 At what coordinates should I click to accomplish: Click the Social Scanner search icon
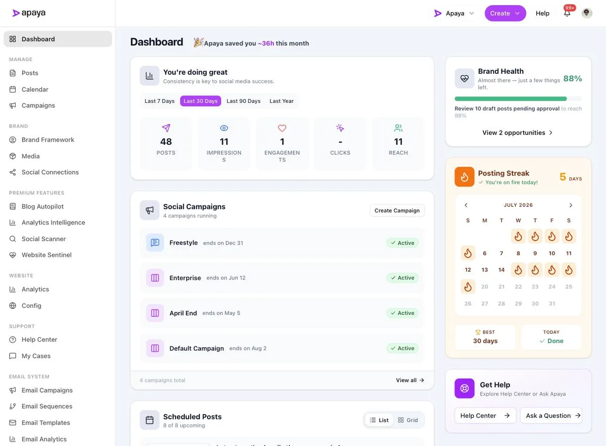click(13, 239)
